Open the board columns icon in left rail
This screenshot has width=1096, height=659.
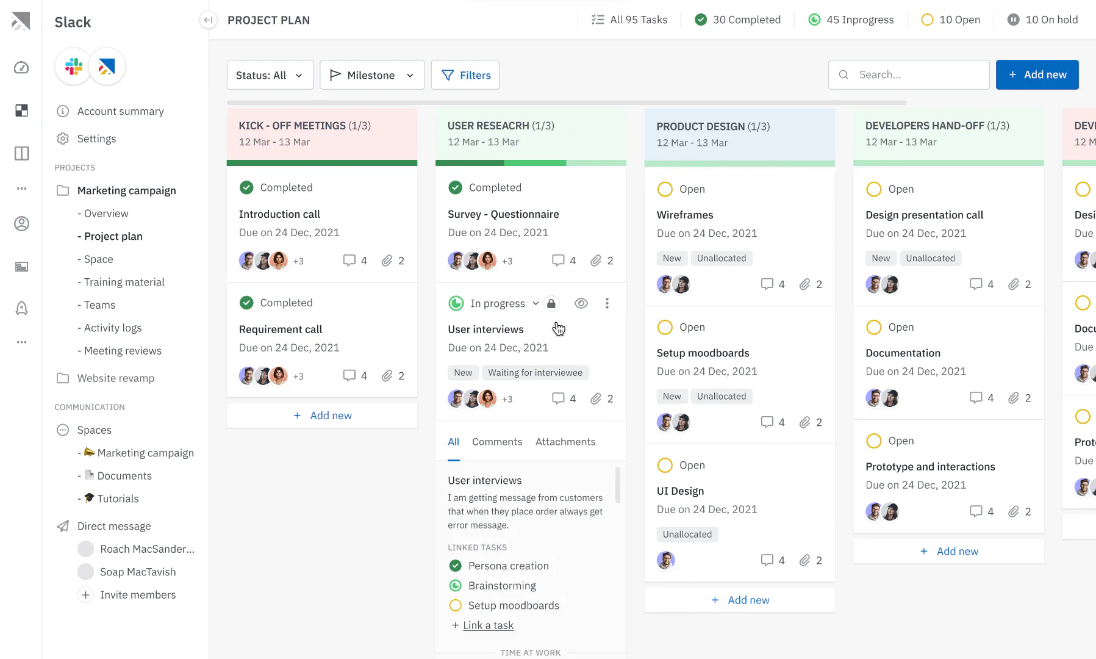pyautogui.click(x=21, y=153)
